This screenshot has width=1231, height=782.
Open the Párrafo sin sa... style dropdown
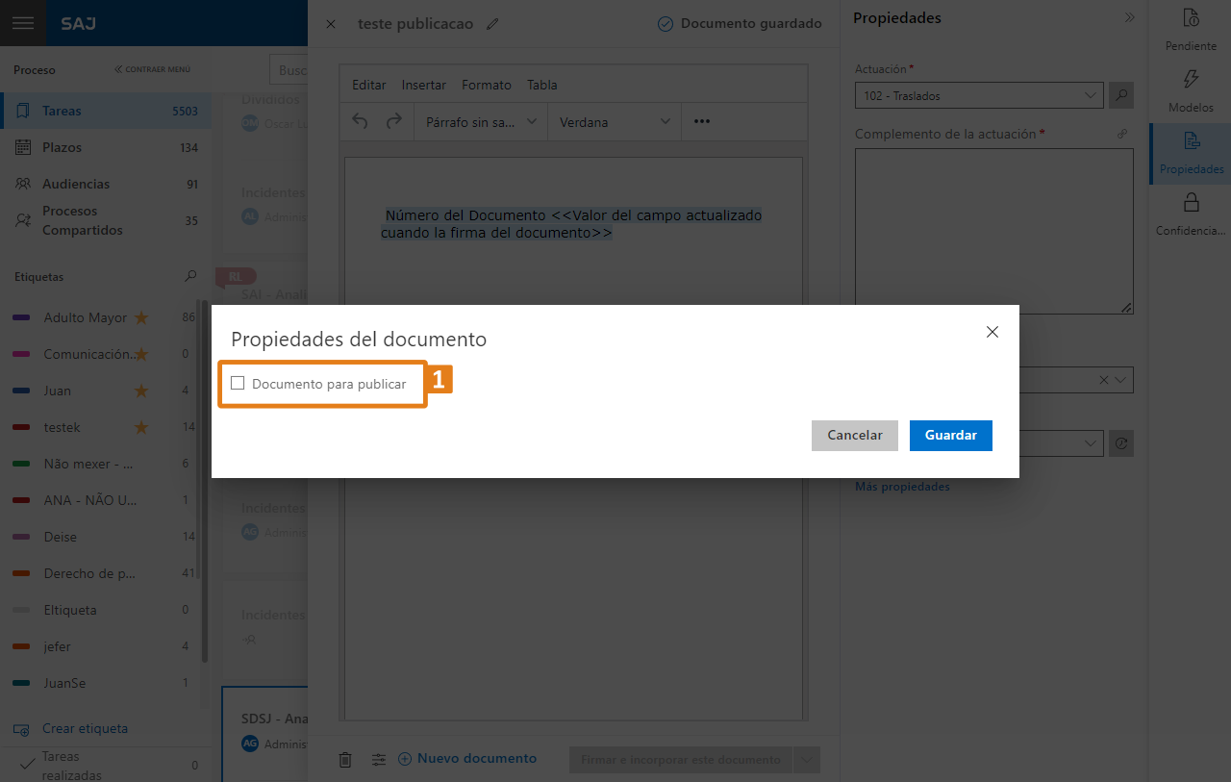(x=481, y=122)
